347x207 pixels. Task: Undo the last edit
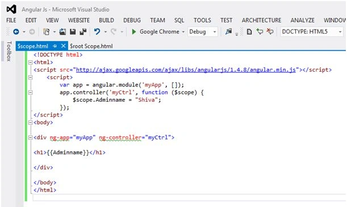(x=97, y=32)
